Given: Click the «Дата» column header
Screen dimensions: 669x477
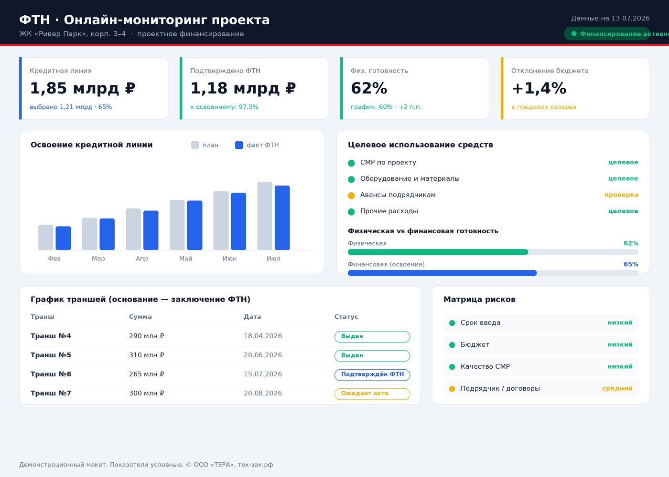Looking at the screenshot, I should [x=252, y=317].
